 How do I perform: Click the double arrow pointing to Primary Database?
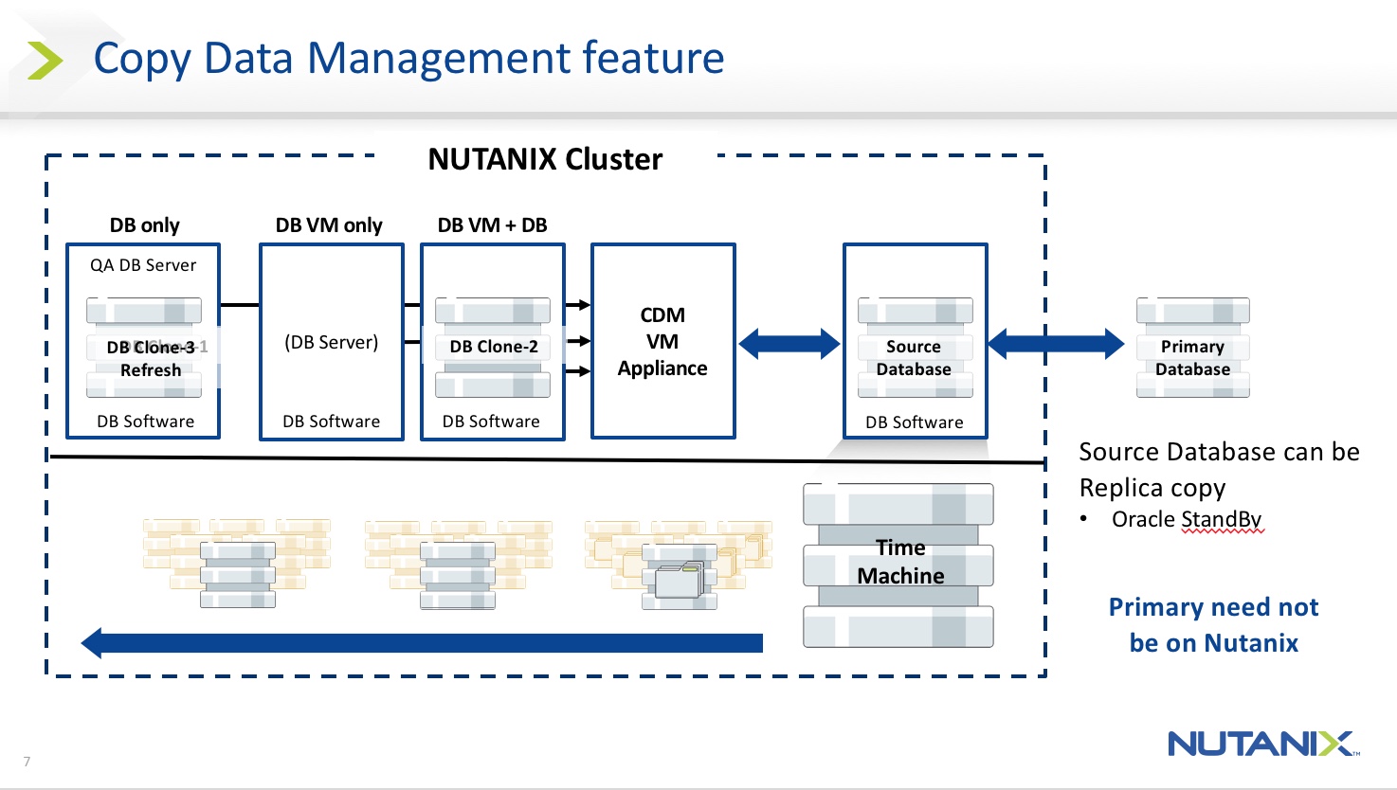1056,343
